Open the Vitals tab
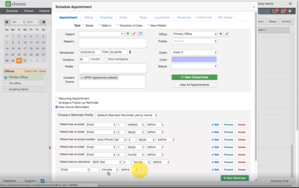 pos(123,17)
